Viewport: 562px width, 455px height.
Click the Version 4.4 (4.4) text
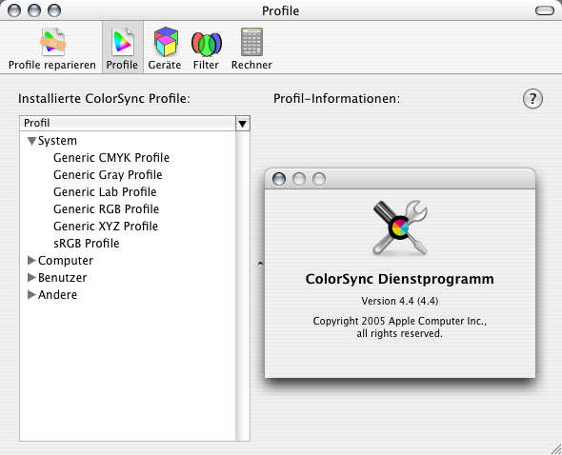pos(400,301)
